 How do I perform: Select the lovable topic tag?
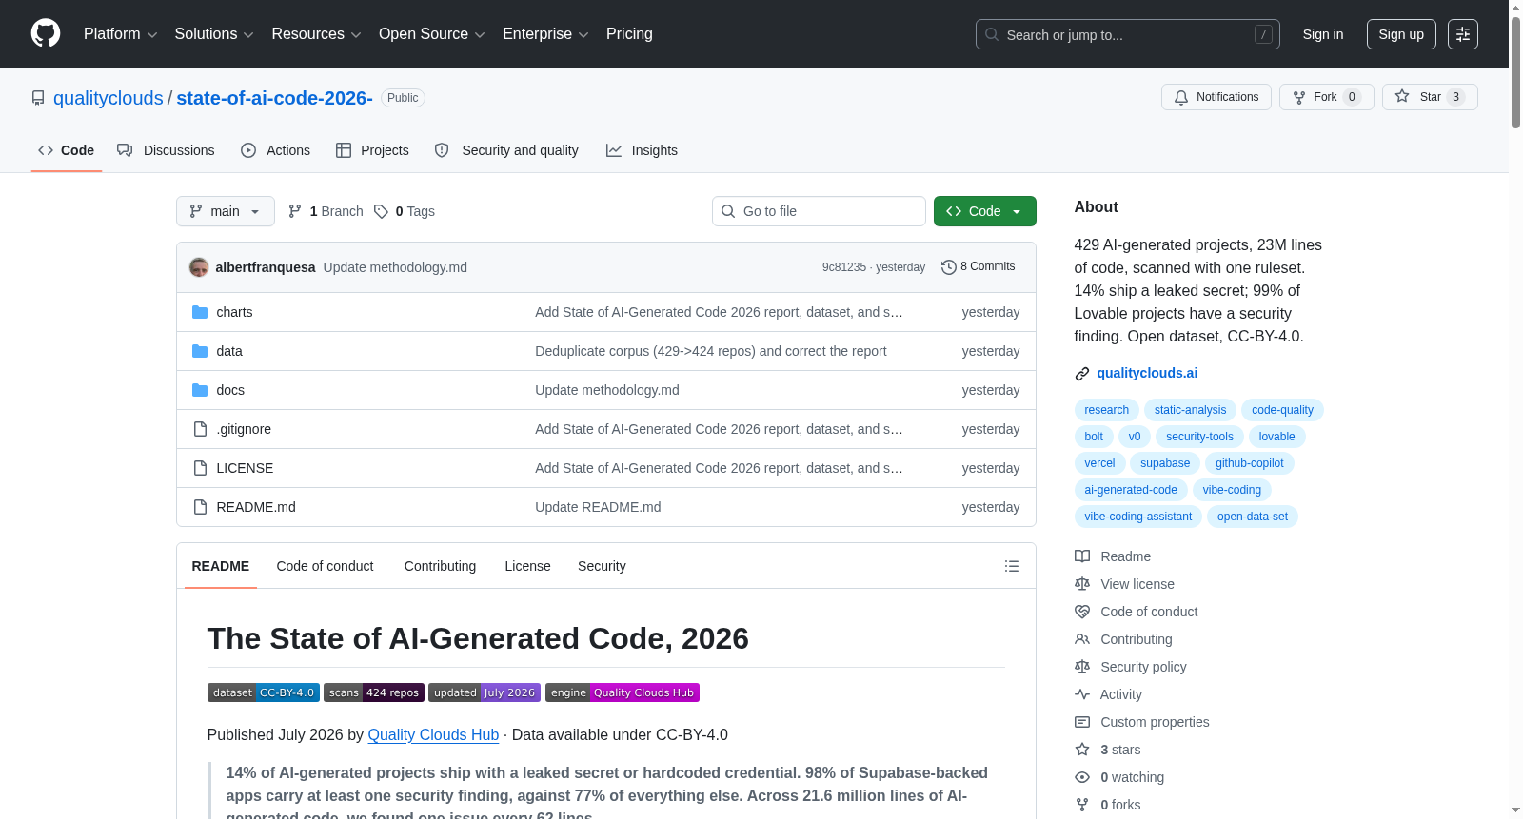pos(1276,437)
